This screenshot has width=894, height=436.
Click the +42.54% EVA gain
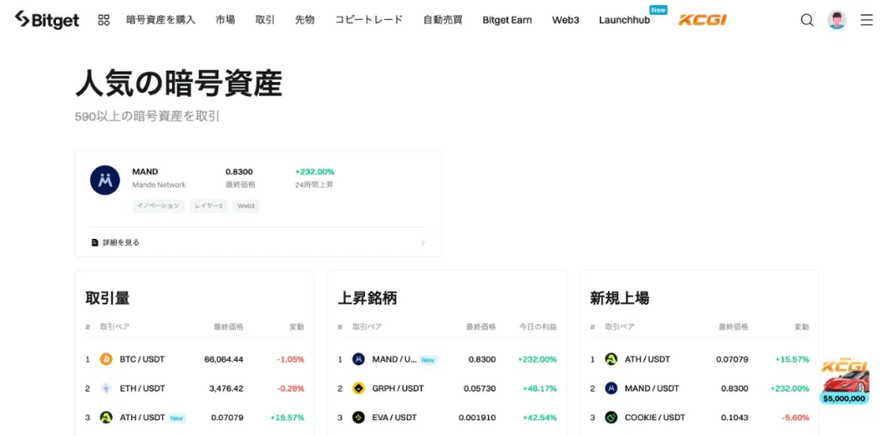pyautogui.click(x=540, y=417)
